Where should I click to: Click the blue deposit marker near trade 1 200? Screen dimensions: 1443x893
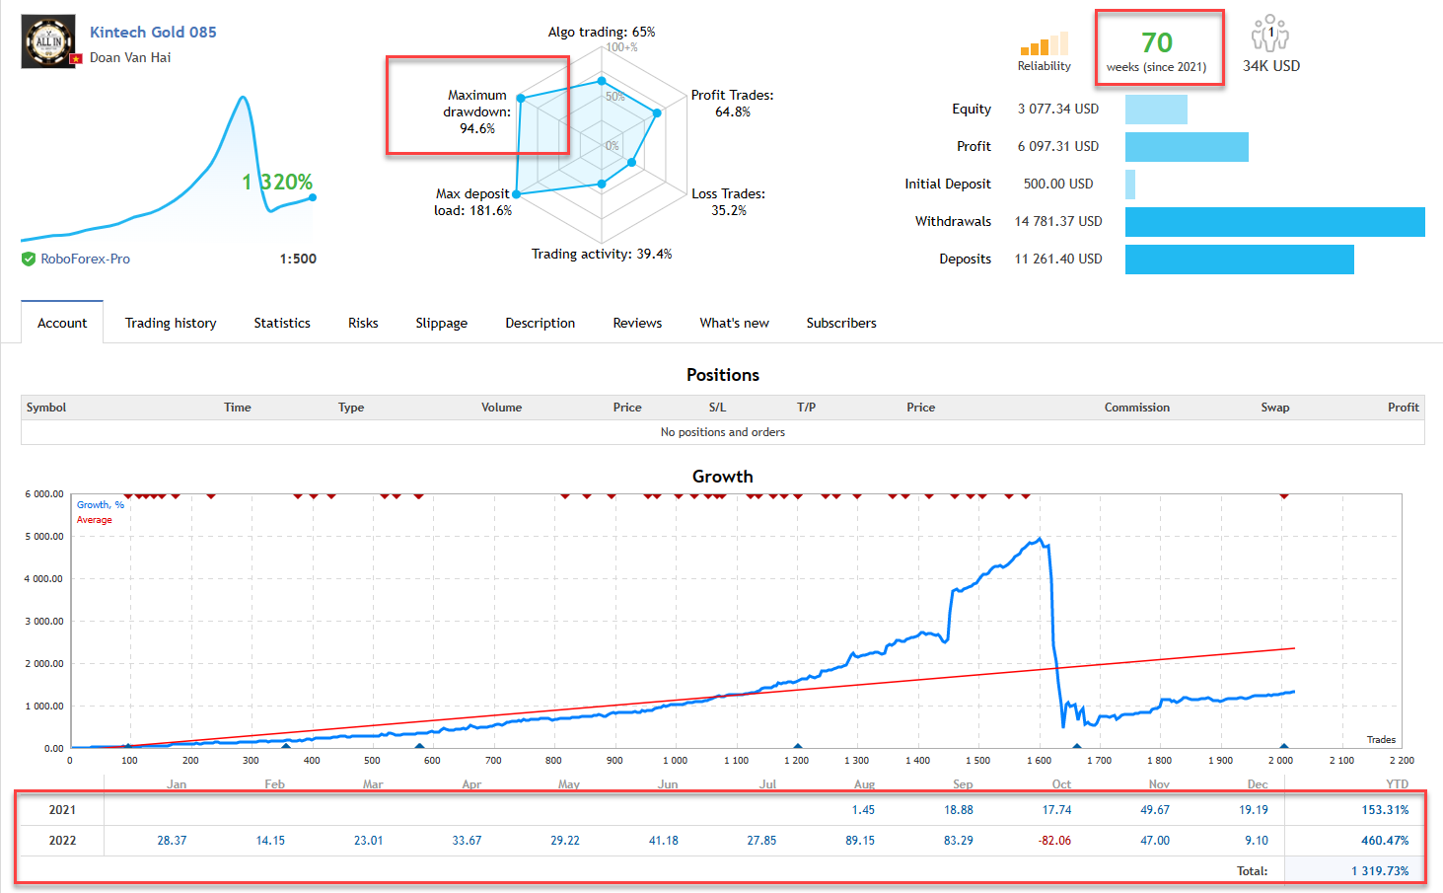797,746
